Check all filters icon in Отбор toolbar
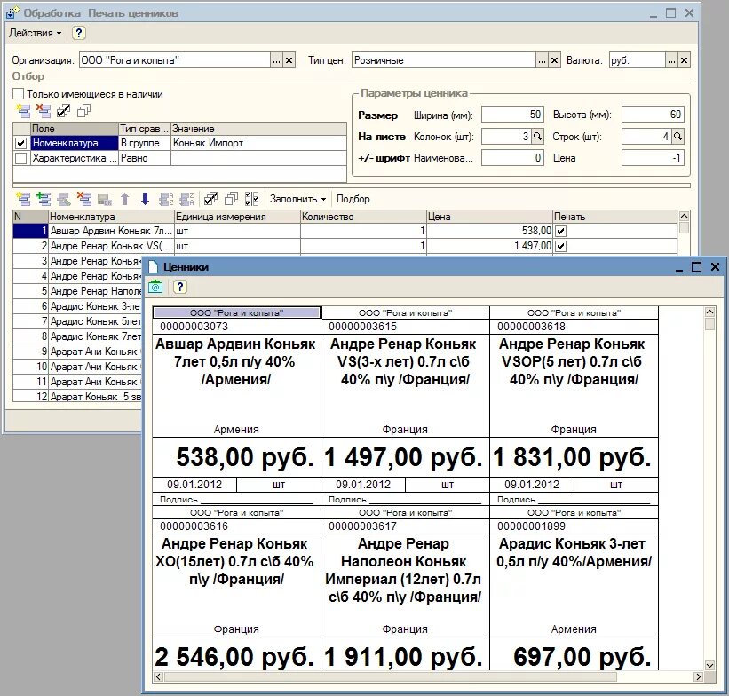Screen dimensions: 729x696 (x=64, y=111)
